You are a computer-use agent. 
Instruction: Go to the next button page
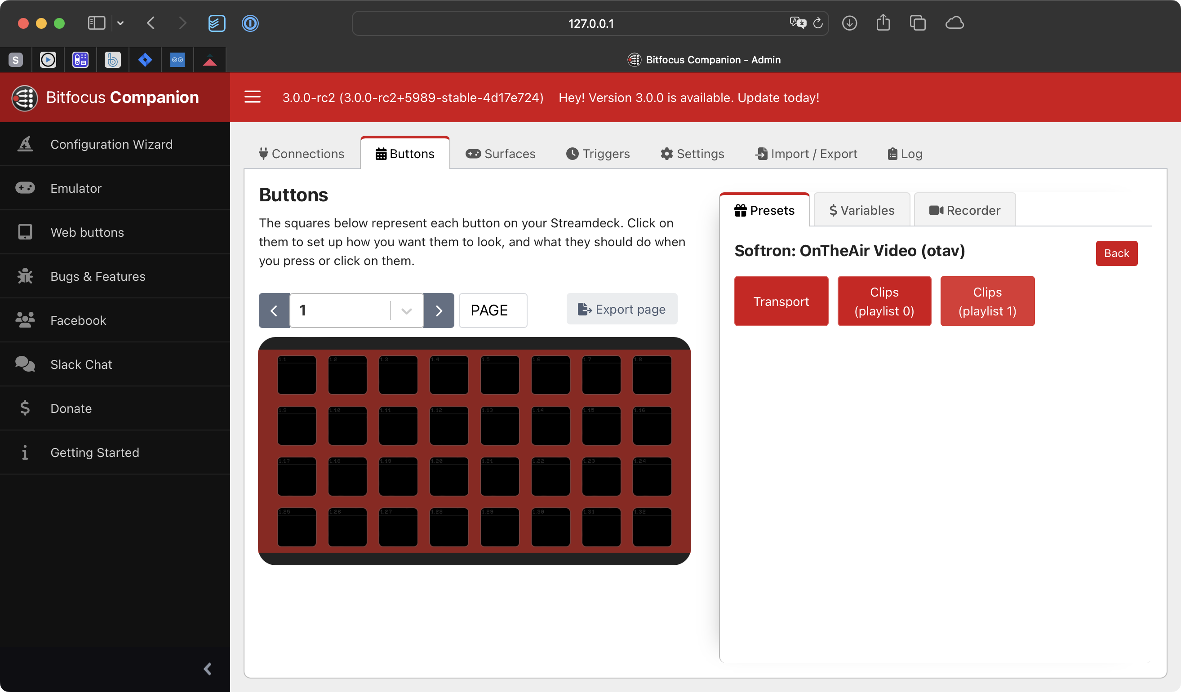(x=439, y=311)
